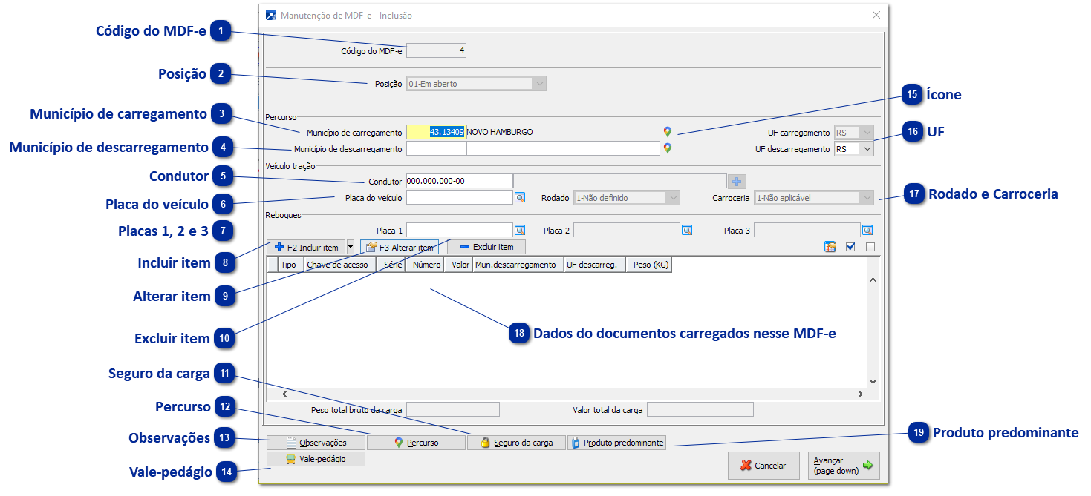1091x496 pixels.
Task: Click the F2-Incluir item button
Action: point(306,247)
